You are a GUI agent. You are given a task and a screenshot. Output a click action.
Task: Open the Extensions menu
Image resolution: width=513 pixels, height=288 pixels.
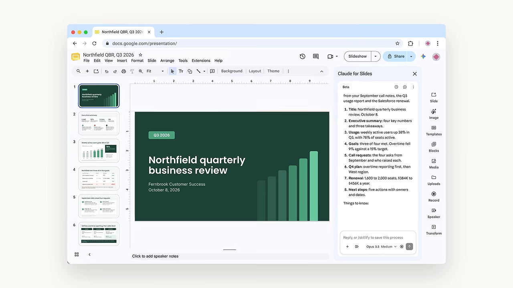(201, 61)
